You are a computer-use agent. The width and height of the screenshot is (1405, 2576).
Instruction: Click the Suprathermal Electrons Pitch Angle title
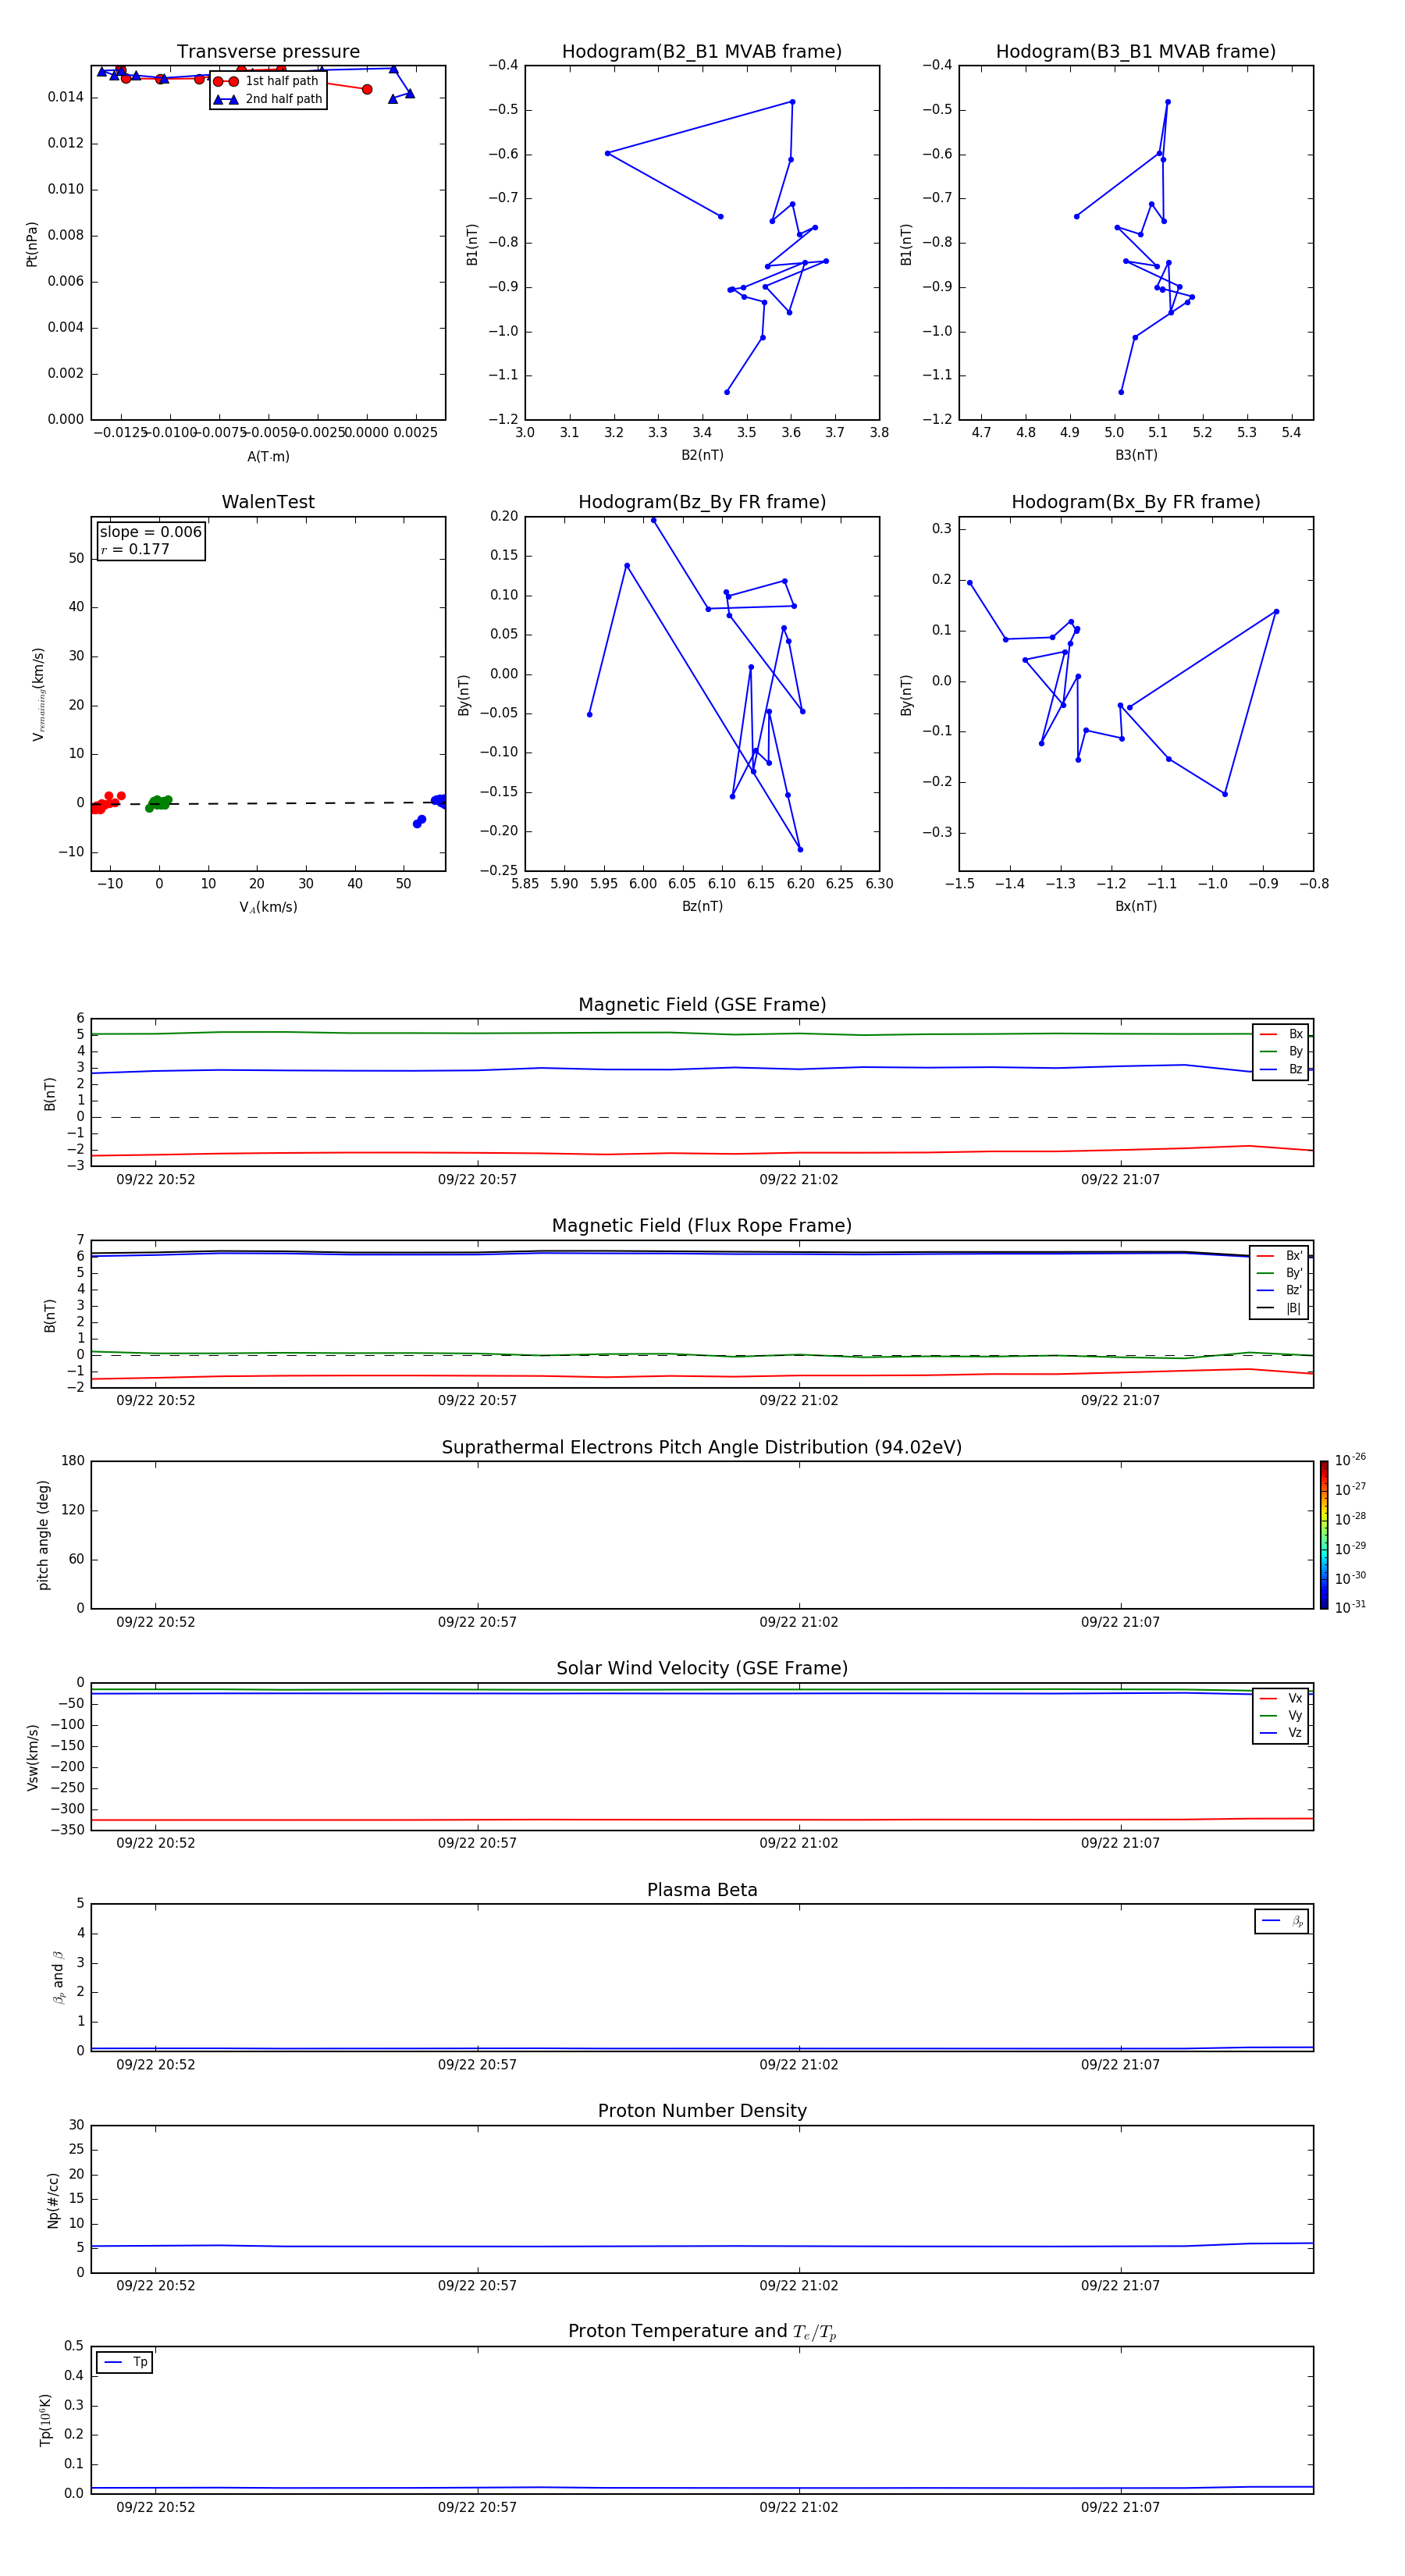tap(702, 1448)
